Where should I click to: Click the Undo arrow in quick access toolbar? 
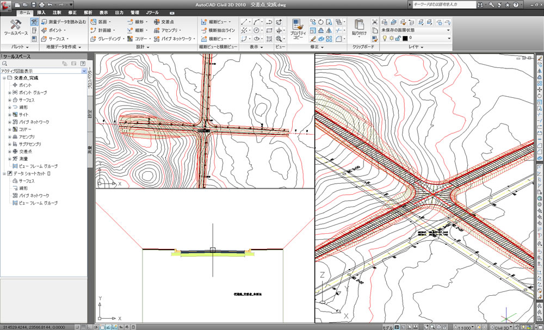point(50,5)
